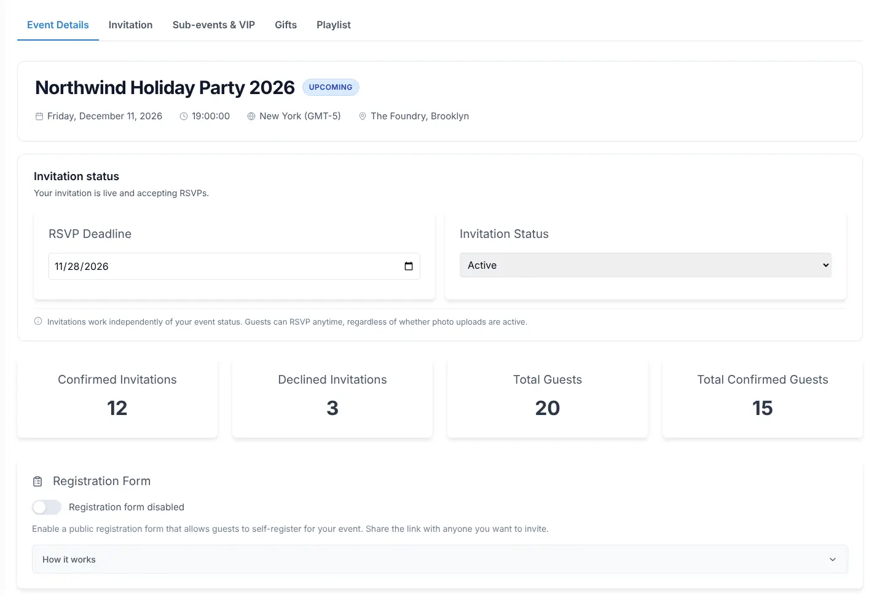The height and width of the screenshot is (597, 885).
Task: Expand the How it works section
Action: 440,559
